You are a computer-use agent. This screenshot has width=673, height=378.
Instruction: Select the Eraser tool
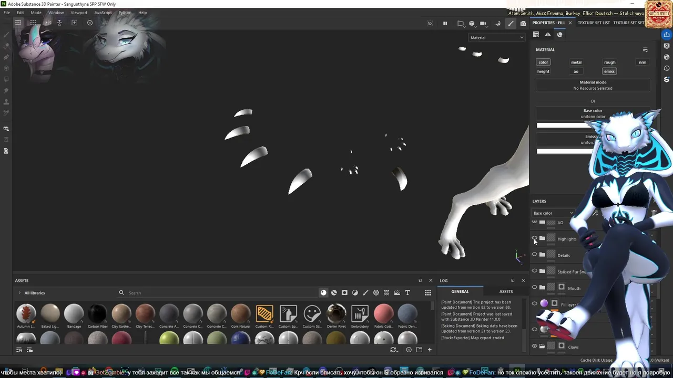coord(6,46)
